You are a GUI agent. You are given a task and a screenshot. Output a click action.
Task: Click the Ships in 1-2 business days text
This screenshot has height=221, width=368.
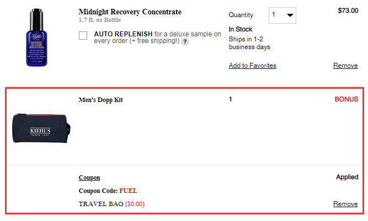click(x=250, y=43)
